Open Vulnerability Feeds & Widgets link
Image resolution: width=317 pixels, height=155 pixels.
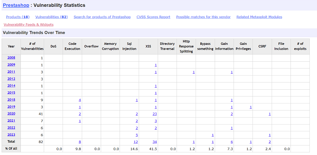pyautogui.click(x=28, y=24)
